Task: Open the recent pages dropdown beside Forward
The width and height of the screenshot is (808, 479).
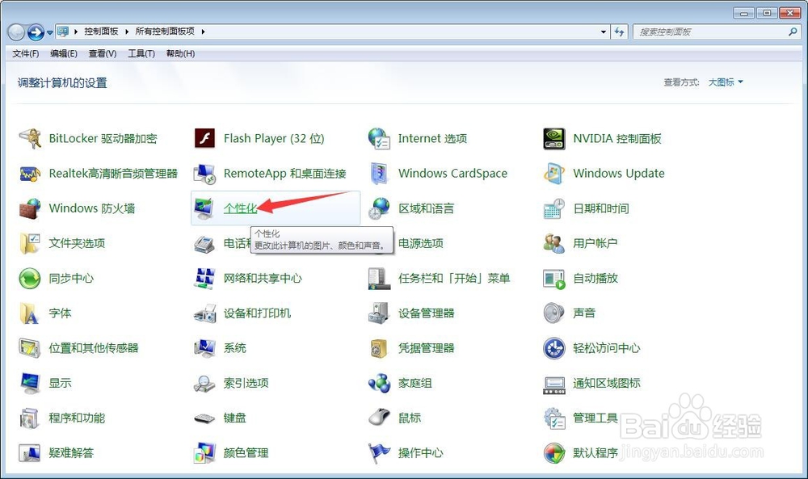Action: [49, 32]
